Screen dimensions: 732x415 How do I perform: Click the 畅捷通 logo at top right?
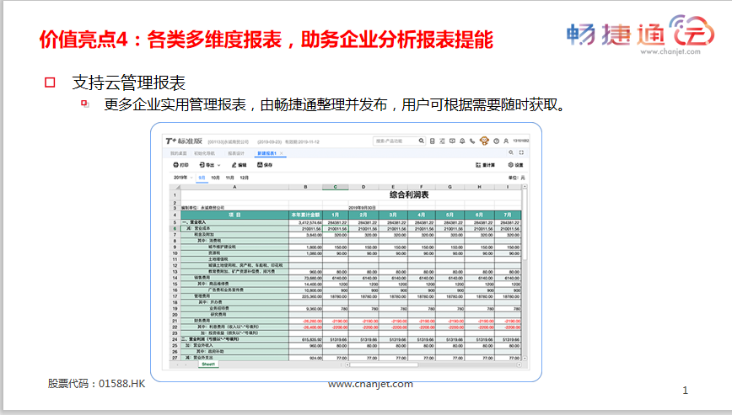point(640,35)
